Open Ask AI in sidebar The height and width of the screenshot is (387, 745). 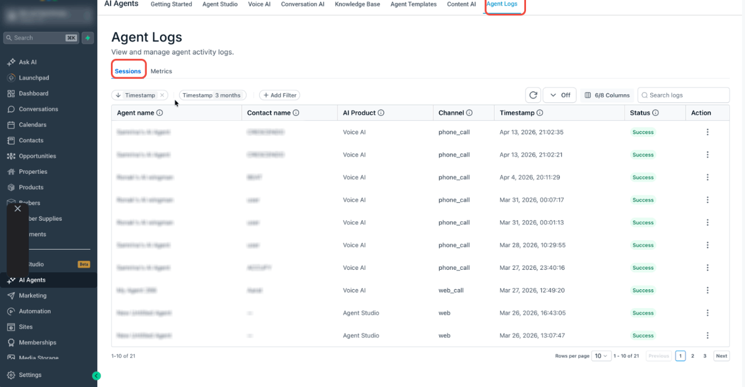pos(27,62)
